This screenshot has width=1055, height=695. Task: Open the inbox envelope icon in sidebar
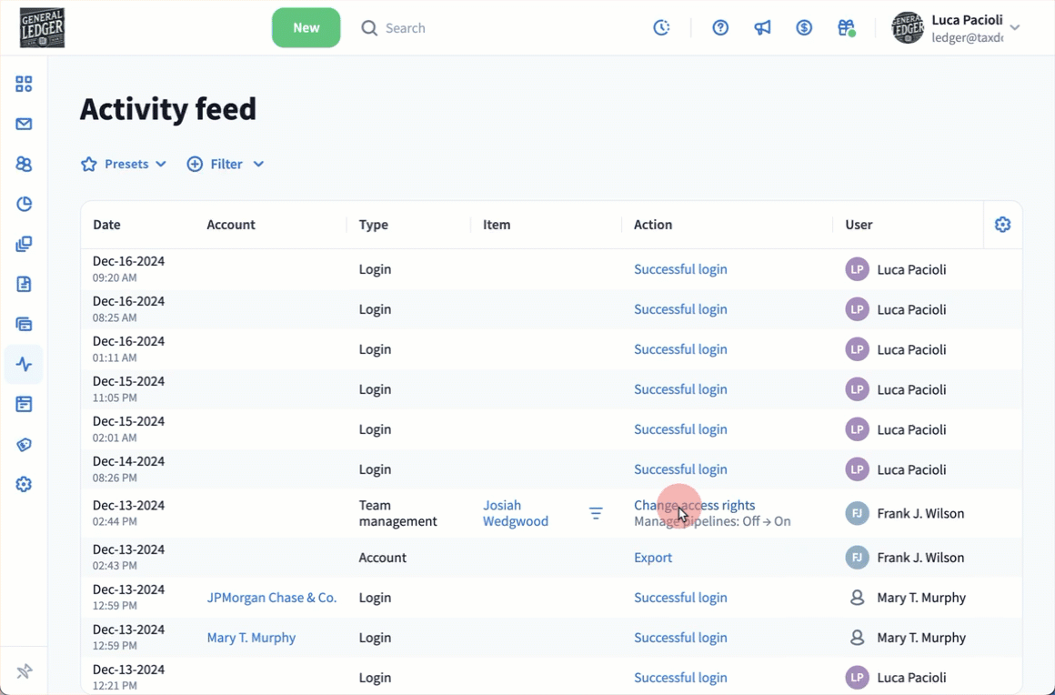[x=24, y=124]
